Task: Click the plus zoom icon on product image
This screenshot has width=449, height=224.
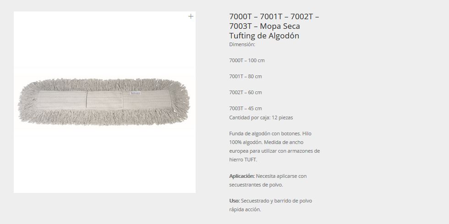Action: (x=191, y=16)
